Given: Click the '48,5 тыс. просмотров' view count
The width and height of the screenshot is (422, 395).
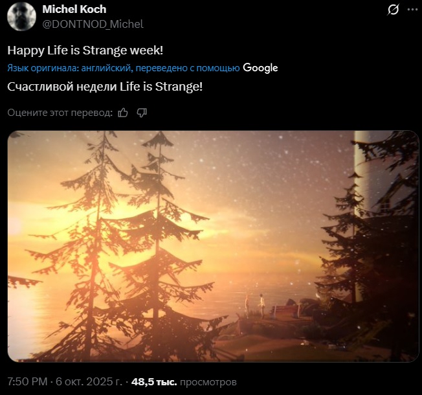Looking at the screenshot, I should pos(184,381).
